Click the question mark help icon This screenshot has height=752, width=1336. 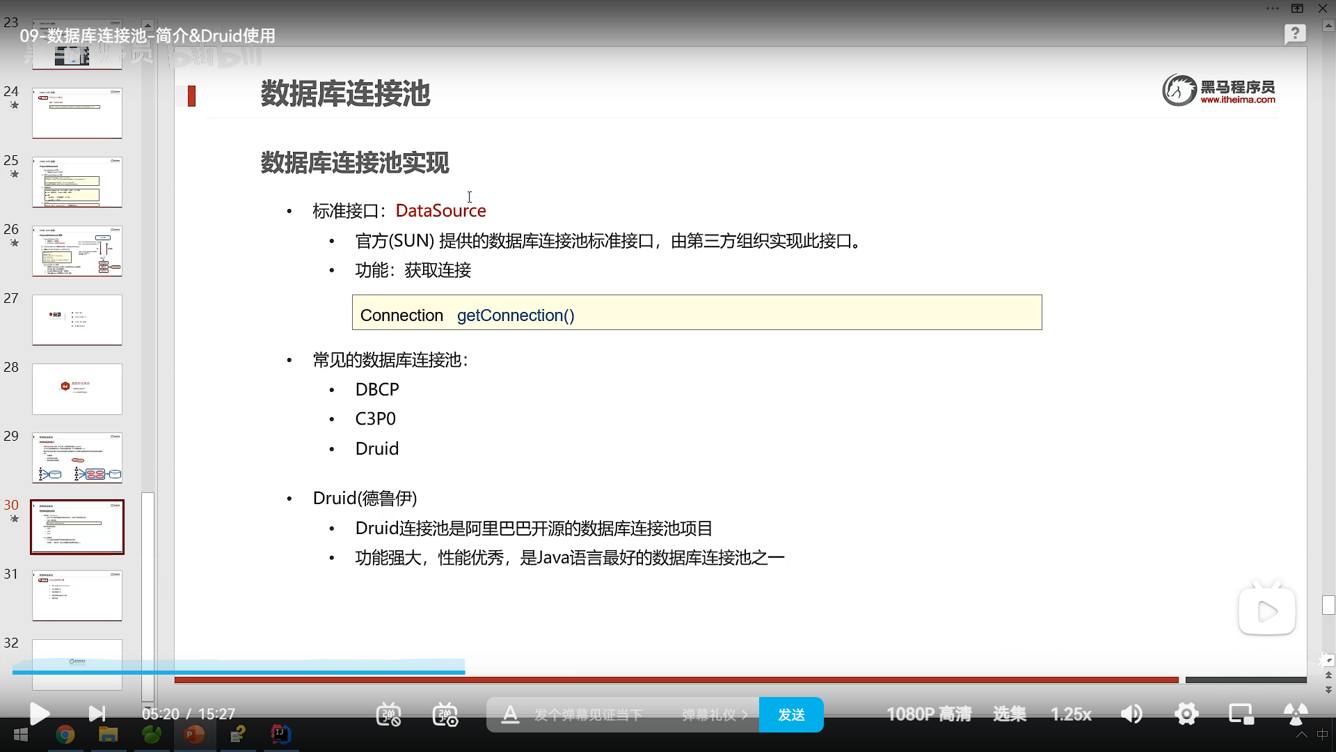point(1294,33)
